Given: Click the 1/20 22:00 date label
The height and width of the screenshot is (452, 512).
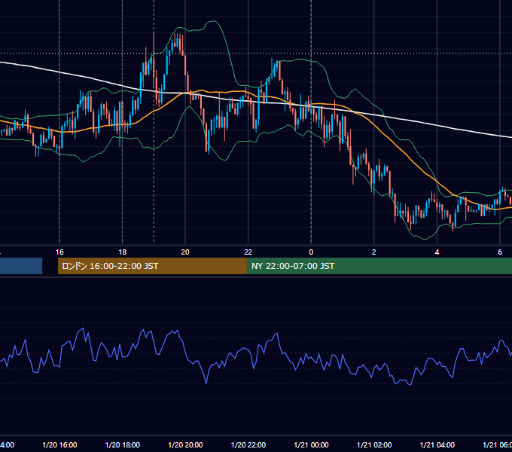Looking at the screenshot, I should click(248, 444).
